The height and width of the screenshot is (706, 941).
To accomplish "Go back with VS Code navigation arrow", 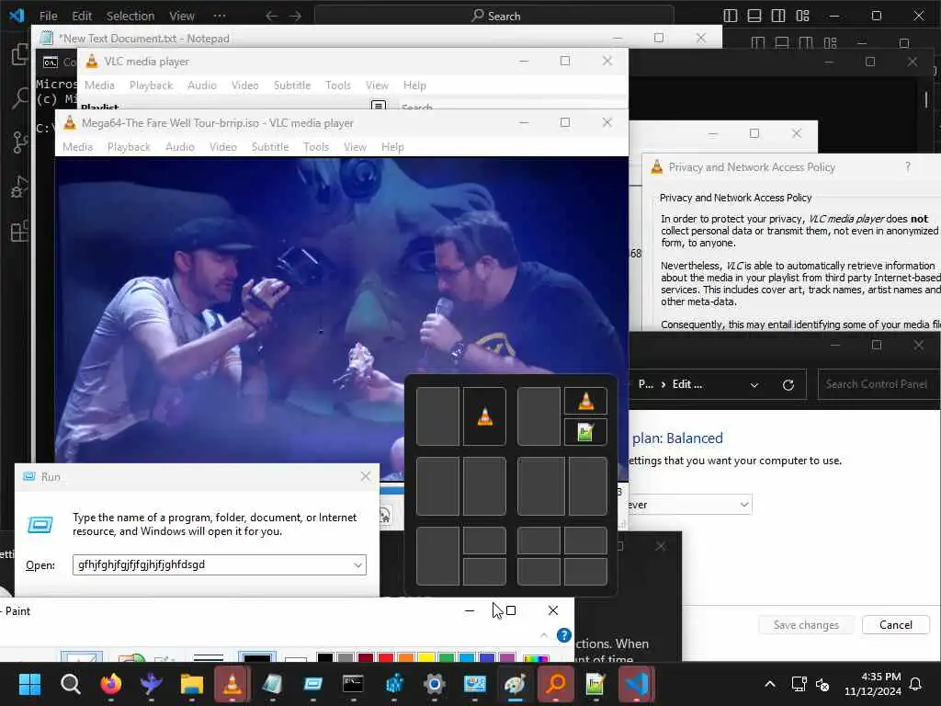I will click(x=271, y=17).
